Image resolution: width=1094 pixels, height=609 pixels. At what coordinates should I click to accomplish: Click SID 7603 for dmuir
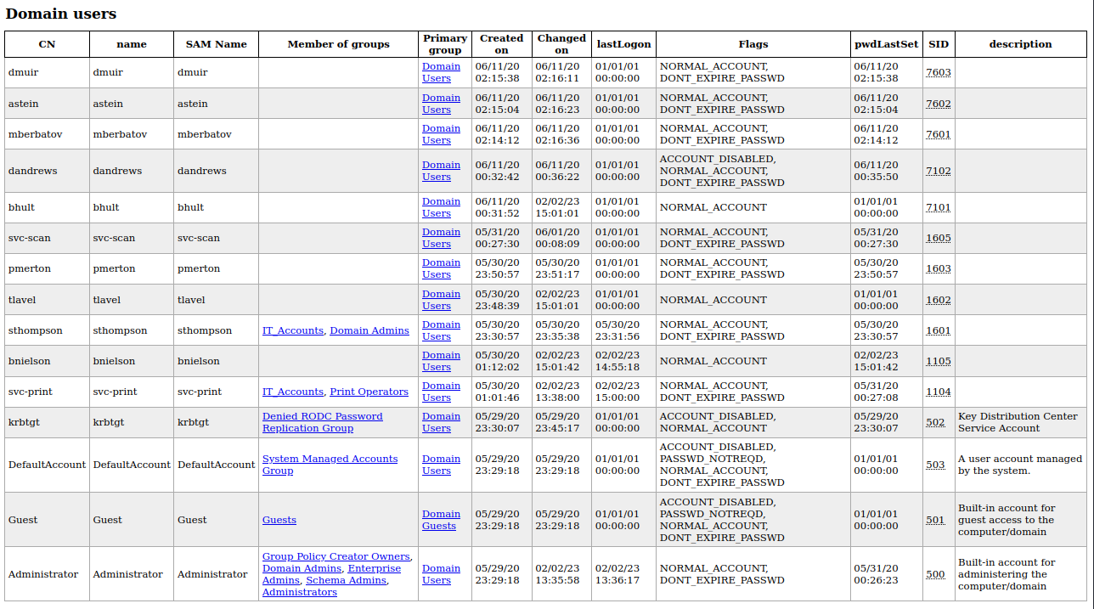point(939,72)
